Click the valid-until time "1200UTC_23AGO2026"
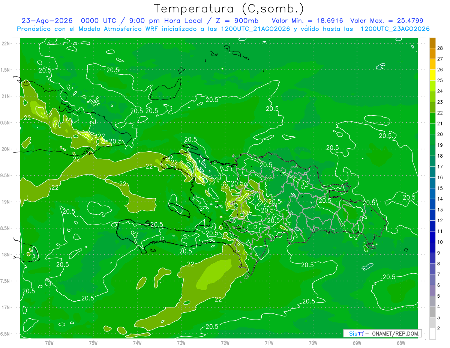This screenshot has width=450, height=348. [395, 29]
